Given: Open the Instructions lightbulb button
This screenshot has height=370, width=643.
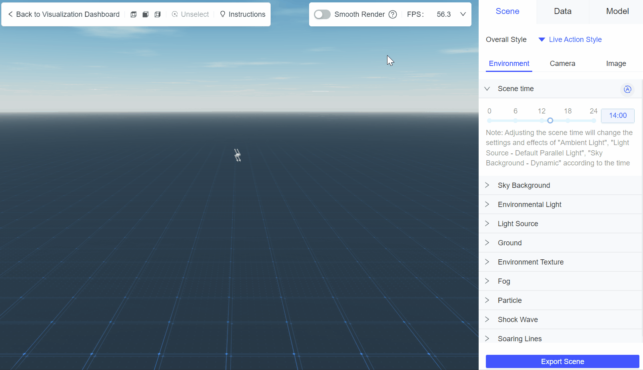Looking at the screenshot, I should click(x=243, y=14).
